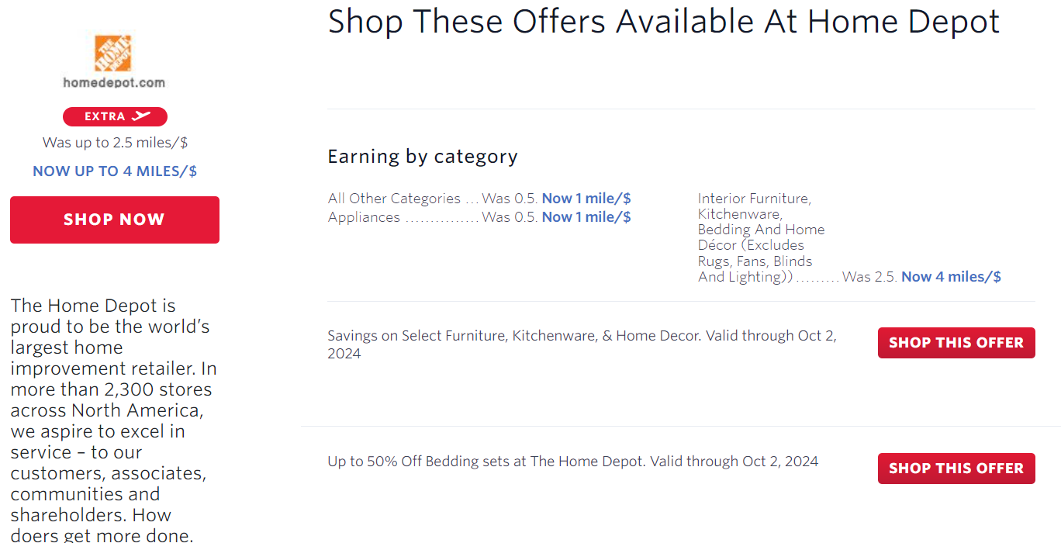Click the Was up to 2.5 miles/$ text
Image resolution: width=1061 pixels, height=543 pixels.
[114, 142]
